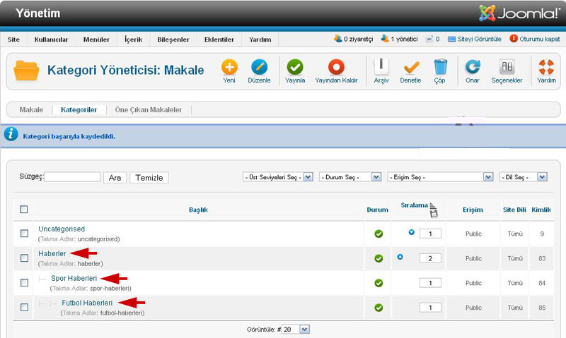Sort by the Kimlik column header

541,210
